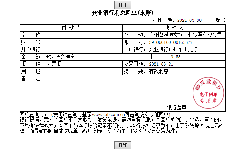The image size is (247, 154).
Task: Click the currency value 人民币
Action: 53,64
